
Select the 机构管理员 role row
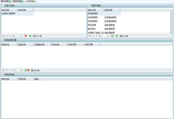click(x=104, y=17)
